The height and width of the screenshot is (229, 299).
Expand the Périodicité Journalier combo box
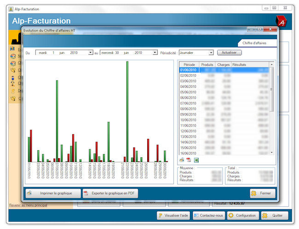(x=211, y=53)
